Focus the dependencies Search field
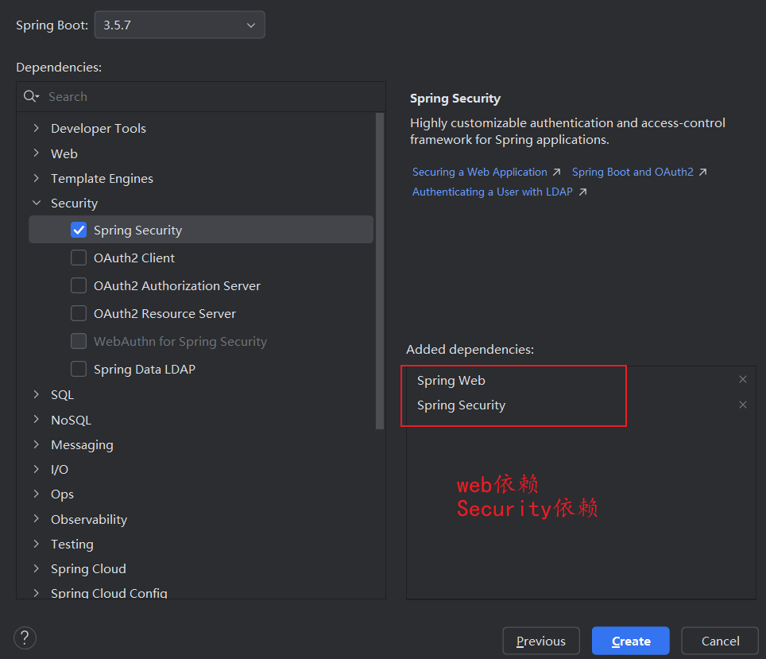 (207, 96)
